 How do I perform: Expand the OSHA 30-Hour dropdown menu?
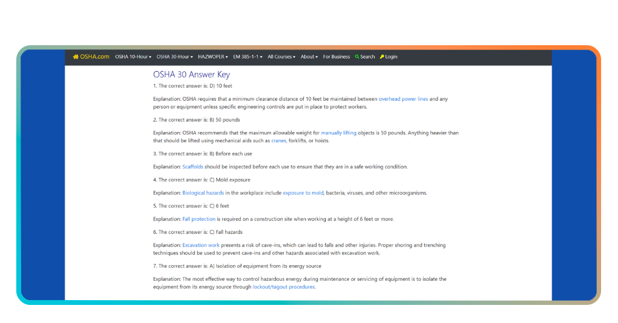pos(174,57)
